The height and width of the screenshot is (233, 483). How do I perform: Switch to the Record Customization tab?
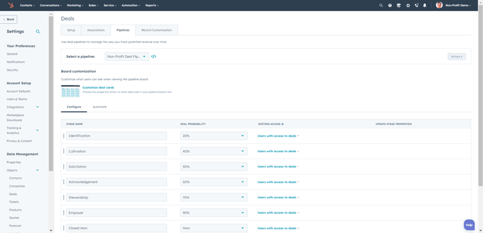pyautogui.click(x=156, y=30)
